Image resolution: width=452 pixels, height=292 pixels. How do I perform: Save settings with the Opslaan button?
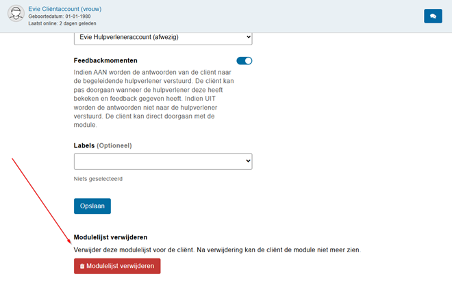(x=92, y=206)
